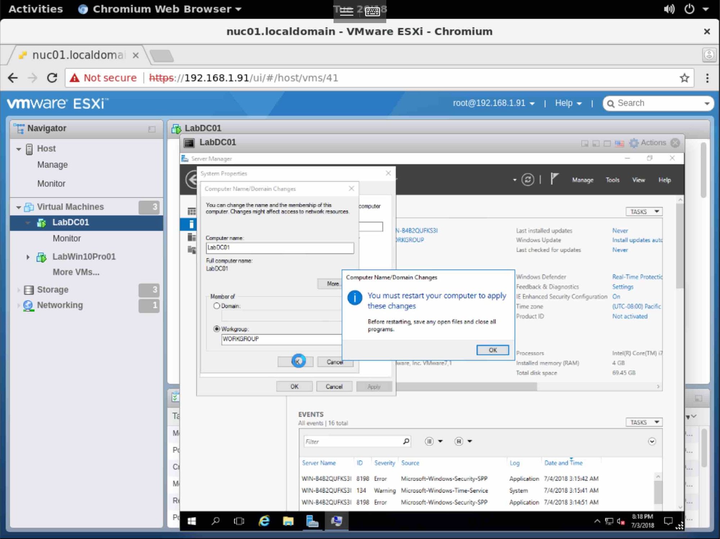720x539 pixels.
Task: Click More VMs... in Navigator
Action: (76, 272)
